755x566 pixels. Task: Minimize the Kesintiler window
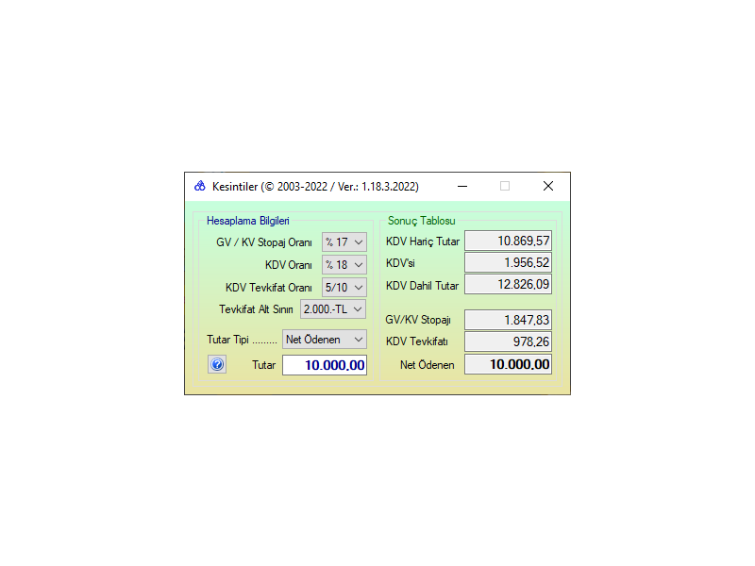point(462,186)
